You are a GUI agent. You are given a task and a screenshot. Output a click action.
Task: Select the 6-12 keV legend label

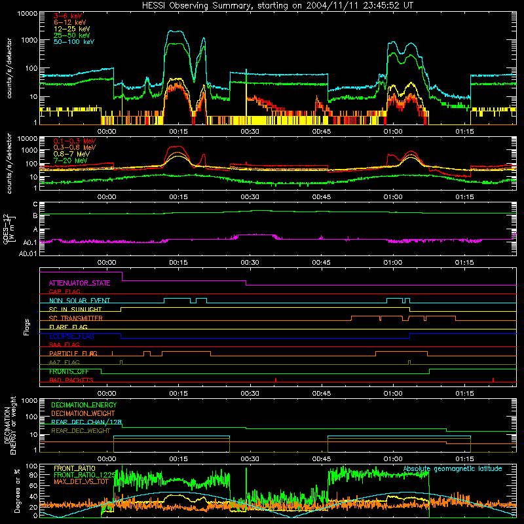click(70, 22)
